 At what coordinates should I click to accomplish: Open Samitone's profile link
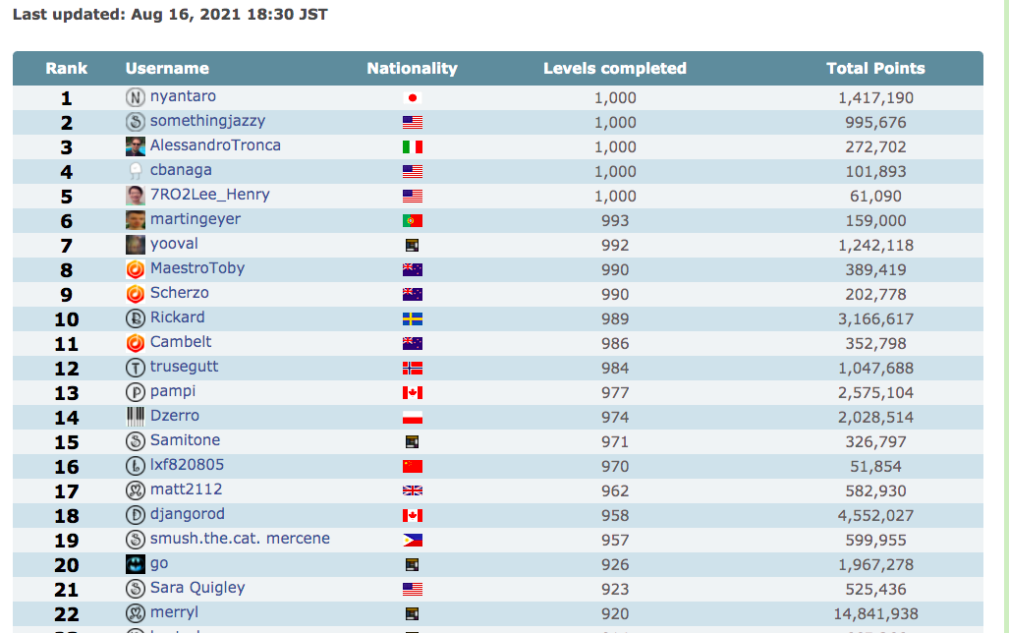185,440
